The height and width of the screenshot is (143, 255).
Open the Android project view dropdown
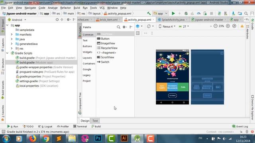tap(17, 20)
